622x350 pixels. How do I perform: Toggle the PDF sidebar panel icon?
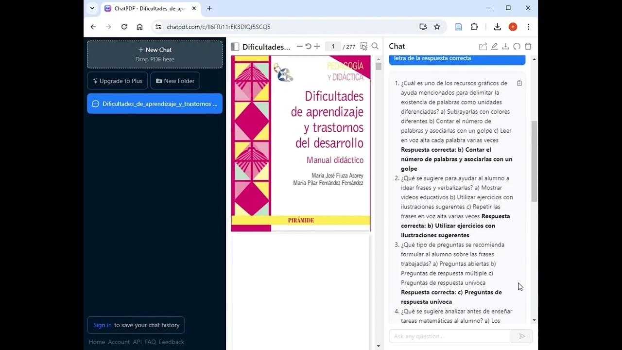pyautogui.click(x=235, y=47)
